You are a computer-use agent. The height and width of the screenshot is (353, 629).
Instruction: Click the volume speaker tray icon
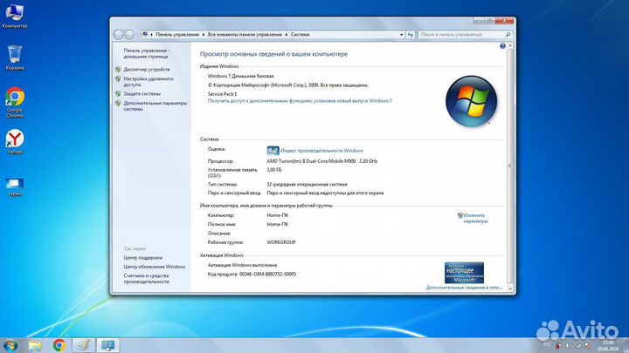[x=568, y=345]
